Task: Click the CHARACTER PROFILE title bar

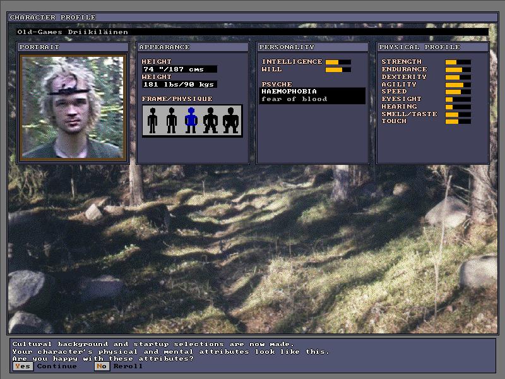Action: (x=252, y=18)
